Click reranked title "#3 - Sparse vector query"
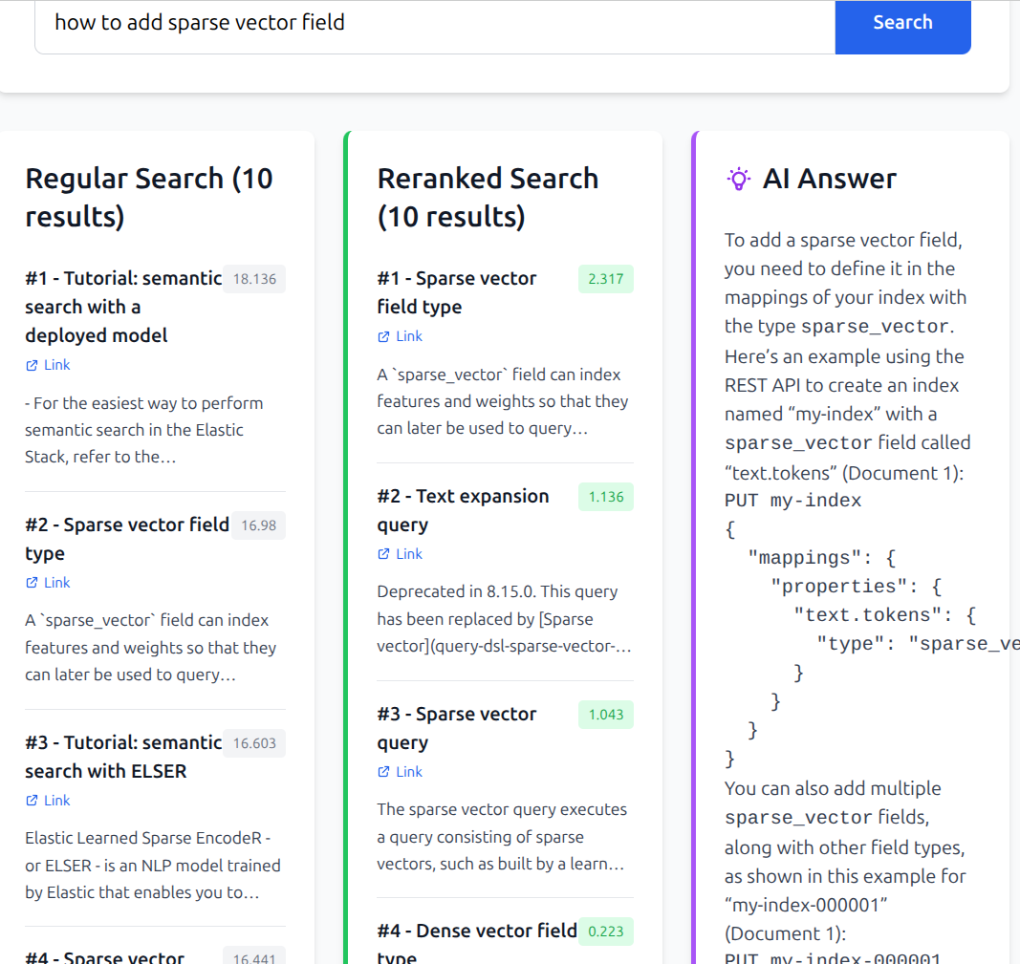Screen dimensions: 1020x964 point(457,728)
